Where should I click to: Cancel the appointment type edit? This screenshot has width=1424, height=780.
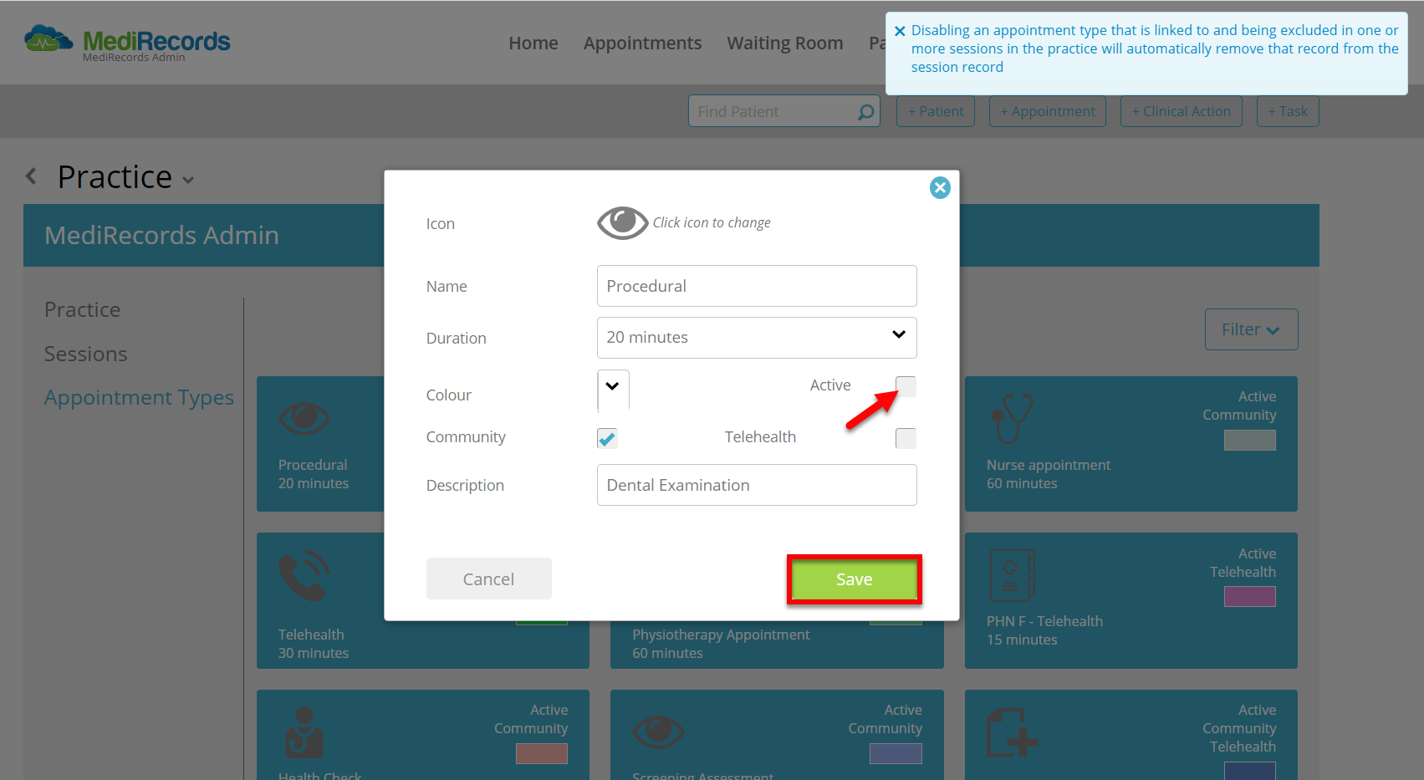(x=488, y=579)
